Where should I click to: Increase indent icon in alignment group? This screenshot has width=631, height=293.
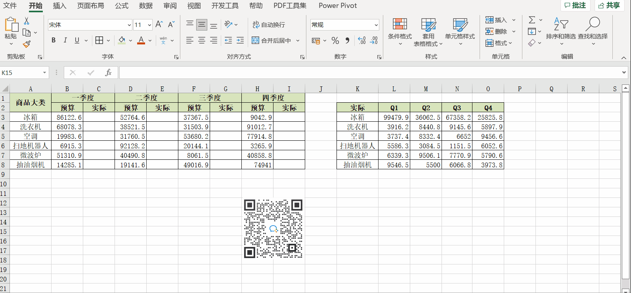240,40
